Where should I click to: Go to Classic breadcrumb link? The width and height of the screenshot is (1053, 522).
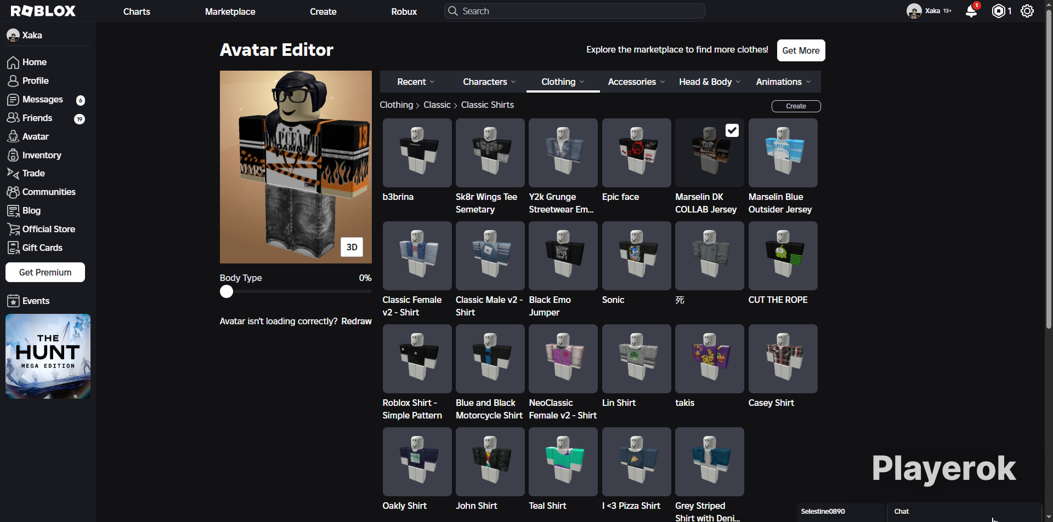pyautogui.click(x=437, y=105)
